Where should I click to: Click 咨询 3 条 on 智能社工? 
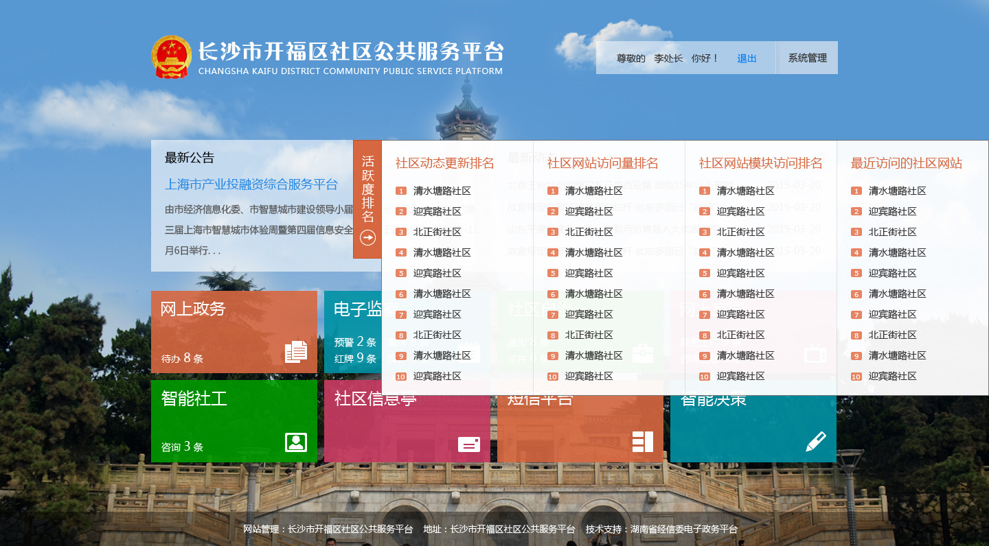182,447
